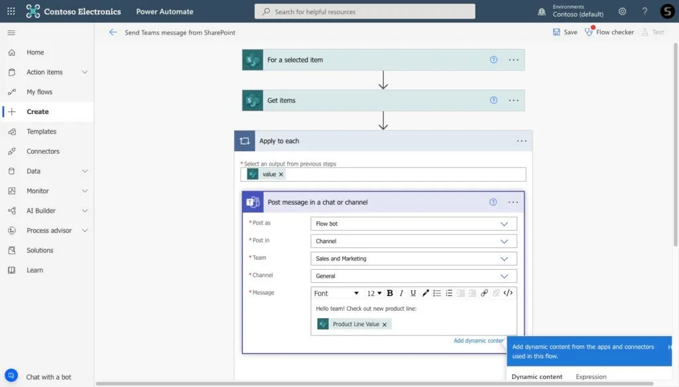The height and width of the screenshot is (387, 679).
Task: Remove the Product Line Value token
Action: (385, 324)
